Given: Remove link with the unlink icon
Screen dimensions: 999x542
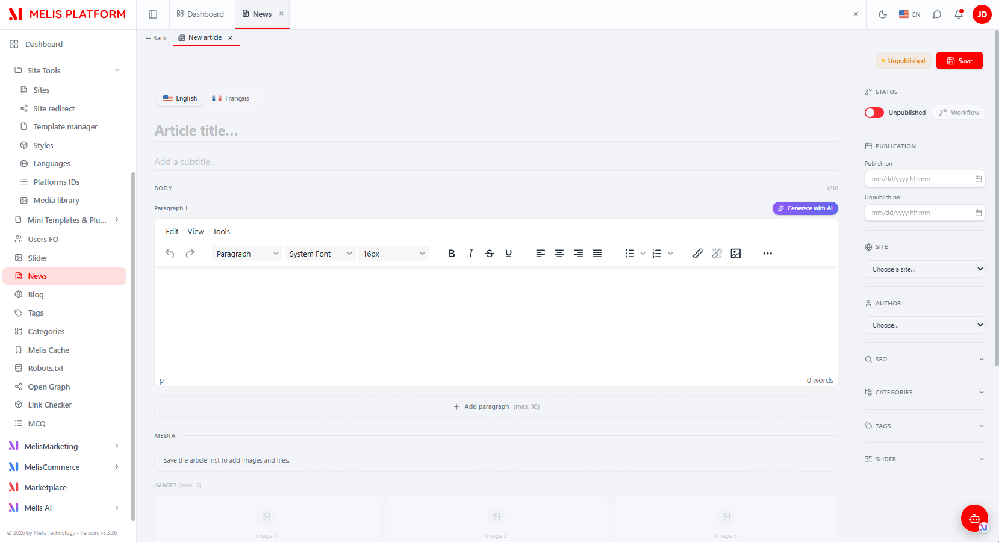Looking at the screenshot, I should 717,254.
